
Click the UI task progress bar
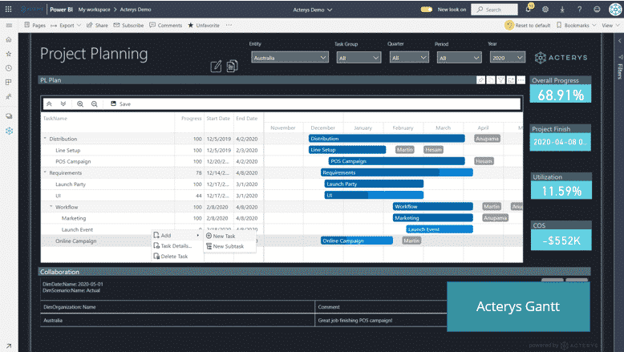click(373, 195)
